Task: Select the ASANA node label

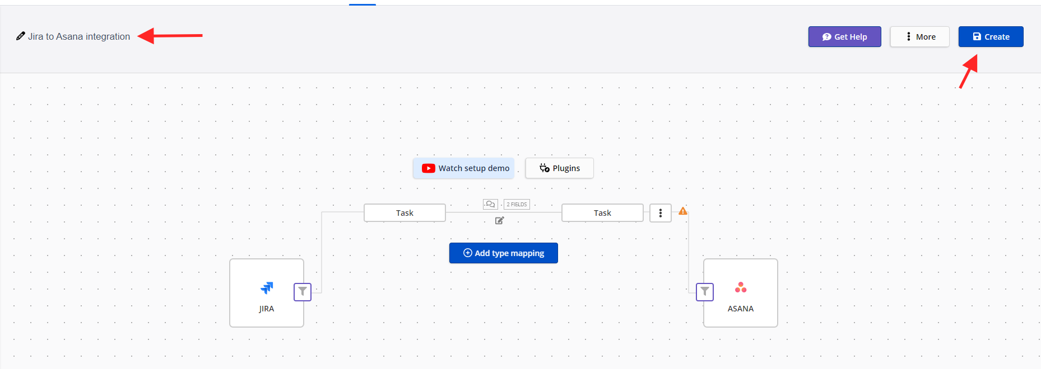Action: pyautogui.click(x=741, y=309)
